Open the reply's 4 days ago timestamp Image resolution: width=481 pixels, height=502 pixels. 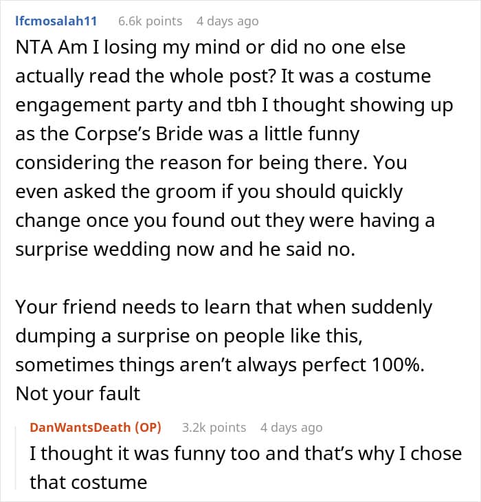(291, 427)
